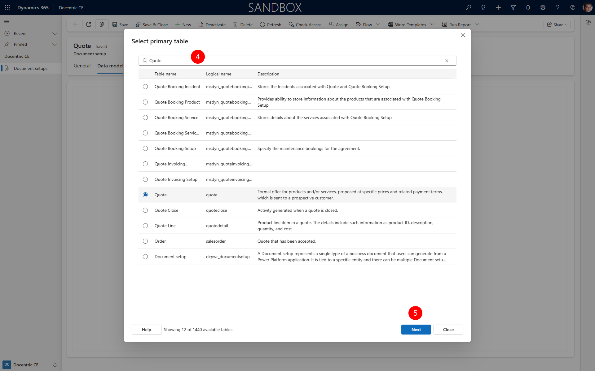Select the Quote Booking Product radio button
Screen dimensions: 595x371
145,102
